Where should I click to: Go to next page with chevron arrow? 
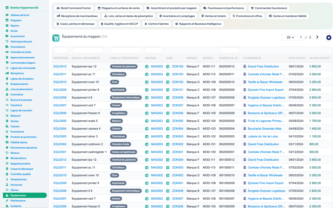click(x=317, y=37)
